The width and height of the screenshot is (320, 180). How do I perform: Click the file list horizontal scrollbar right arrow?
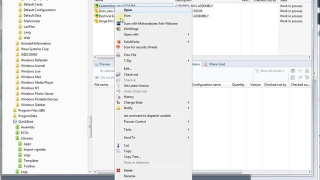tap(309, 57)
